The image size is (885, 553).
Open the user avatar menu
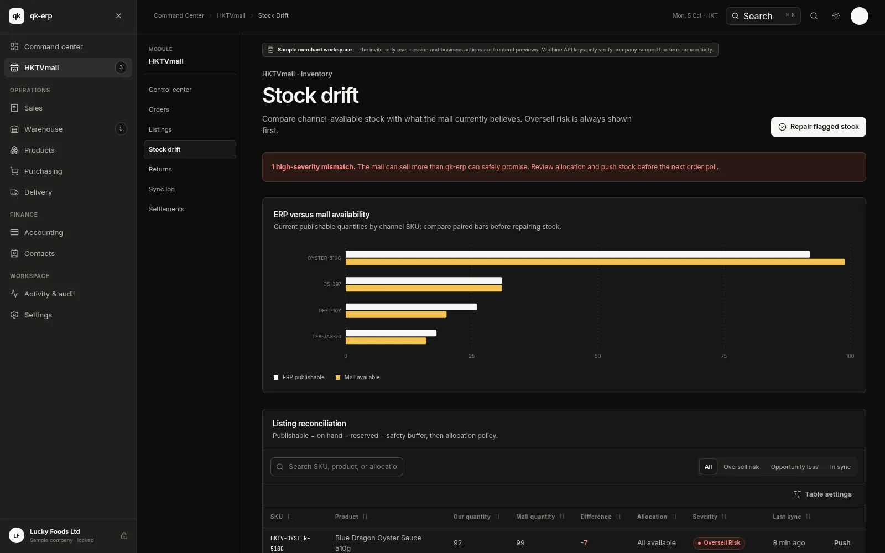coord(859,16)
